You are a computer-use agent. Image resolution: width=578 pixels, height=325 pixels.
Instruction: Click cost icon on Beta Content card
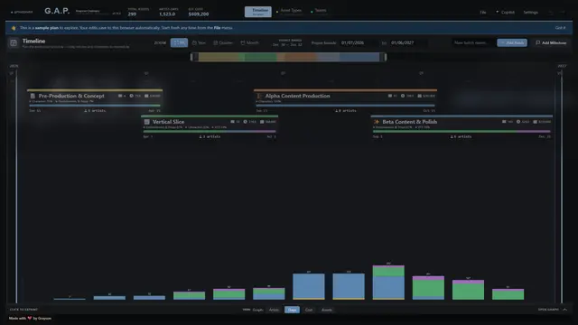click(536, 122)
